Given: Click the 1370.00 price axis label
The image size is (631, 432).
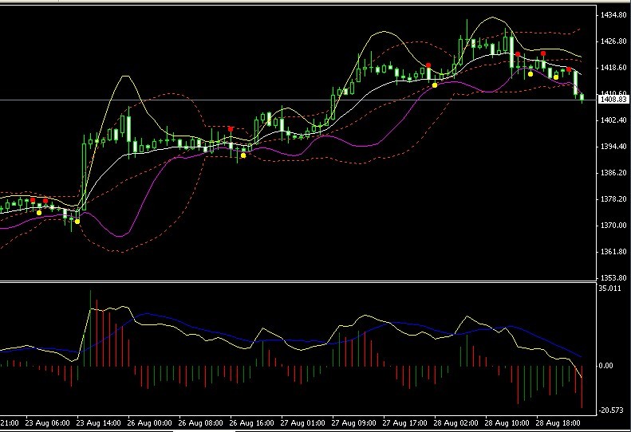Looking at the screenshot, I should tap(613, 226).
